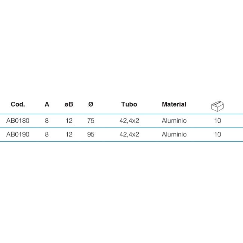Viewport: 243px width, 243px height.
Task: Click the 75 diameter value
Action: coord(91,121)
